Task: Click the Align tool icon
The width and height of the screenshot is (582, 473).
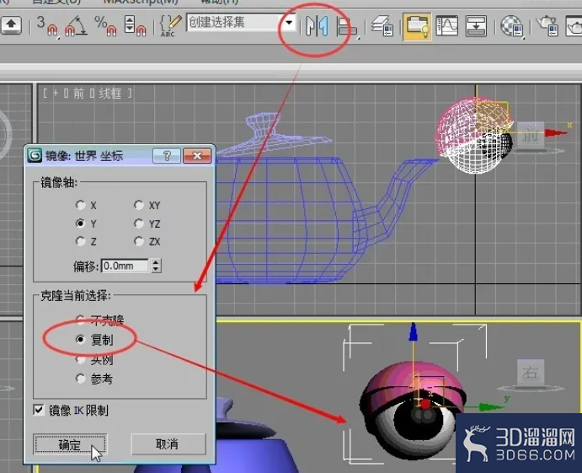Action: tap(347, 26)
